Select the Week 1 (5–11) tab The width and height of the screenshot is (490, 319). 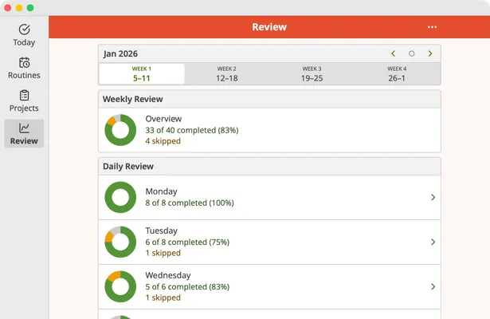[142, 74]
